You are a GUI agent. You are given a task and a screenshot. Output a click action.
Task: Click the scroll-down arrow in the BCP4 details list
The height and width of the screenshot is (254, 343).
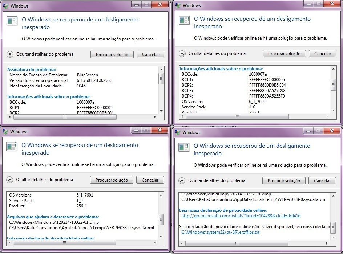tap(334, 110)
